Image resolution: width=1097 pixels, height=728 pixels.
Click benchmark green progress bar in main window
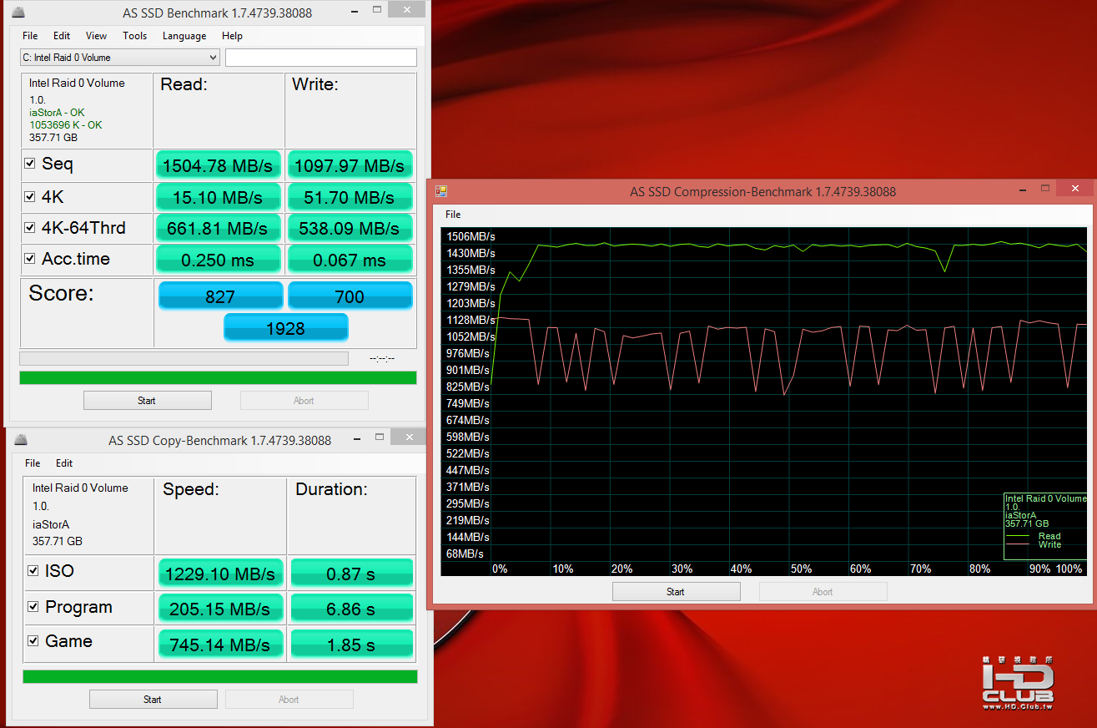218,378
